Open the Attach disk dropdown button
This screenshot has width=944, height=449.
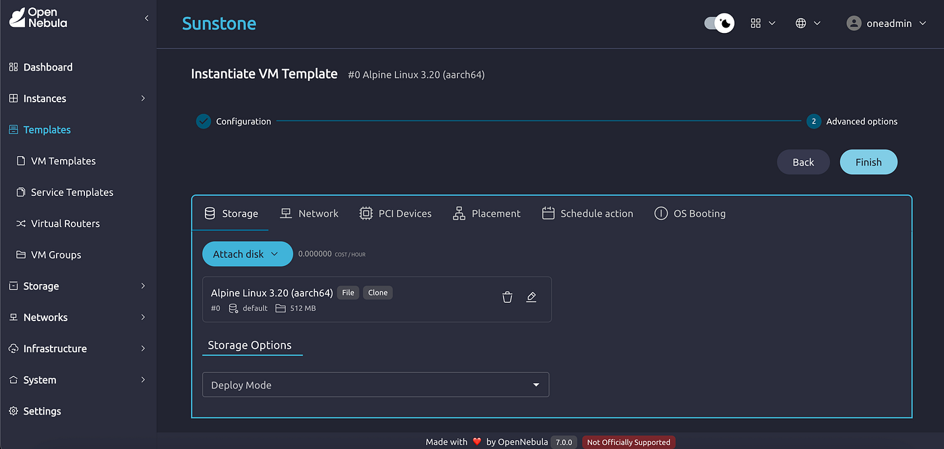[x=247, y=254]
